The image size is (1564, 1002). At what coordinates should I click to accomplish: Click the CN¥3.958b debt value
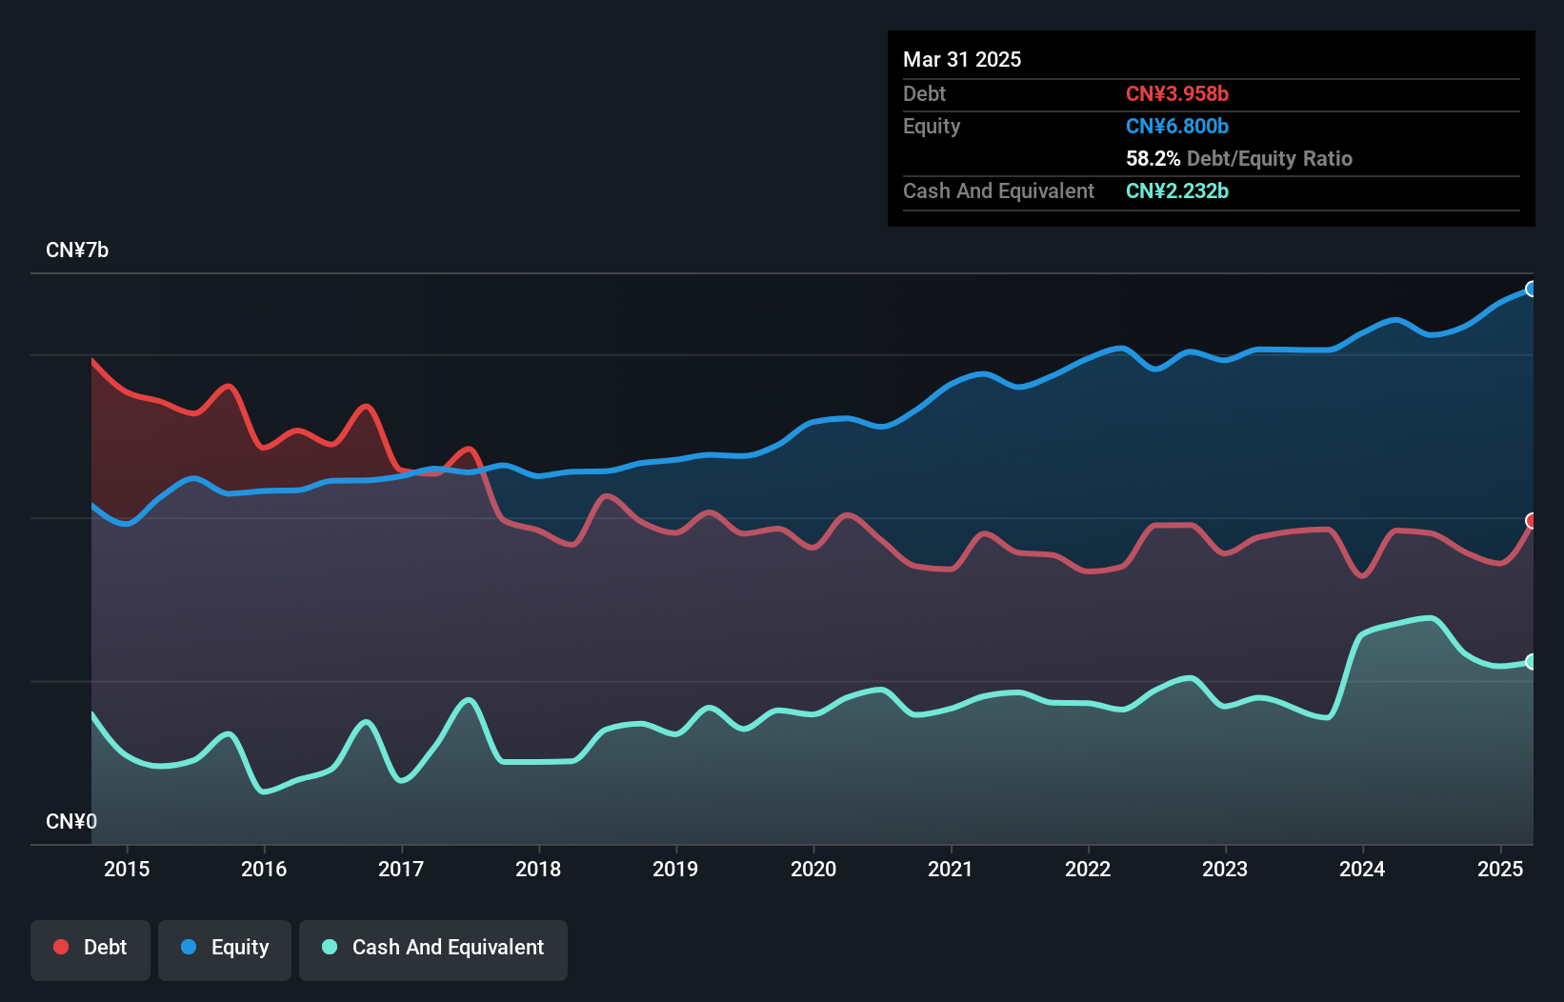tap(1177, 93)
